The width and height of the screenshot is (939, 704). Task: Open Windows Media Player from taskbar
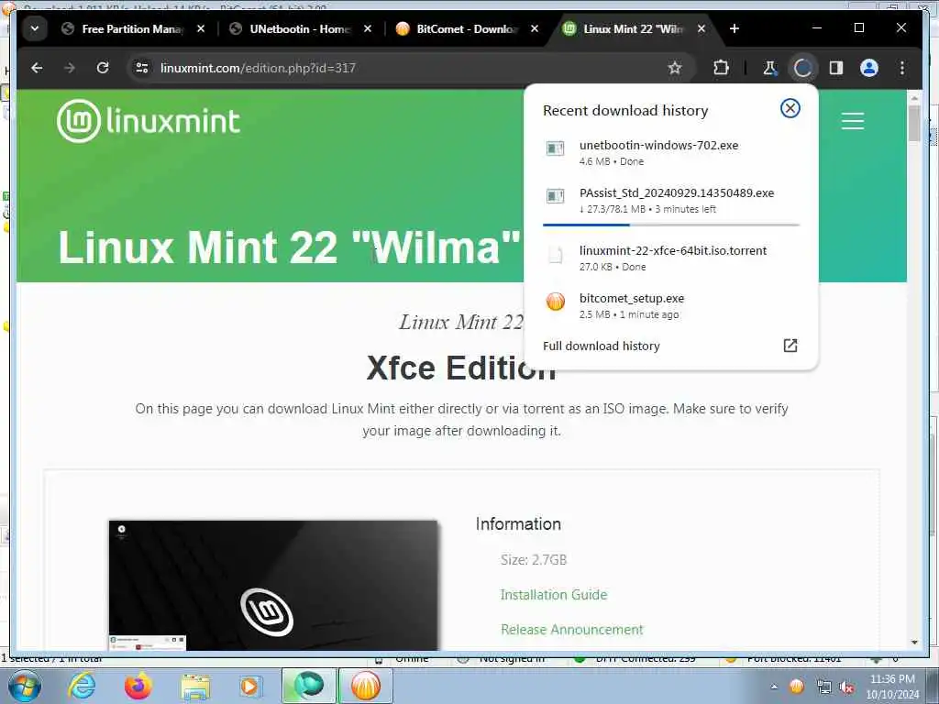(249, 686)
